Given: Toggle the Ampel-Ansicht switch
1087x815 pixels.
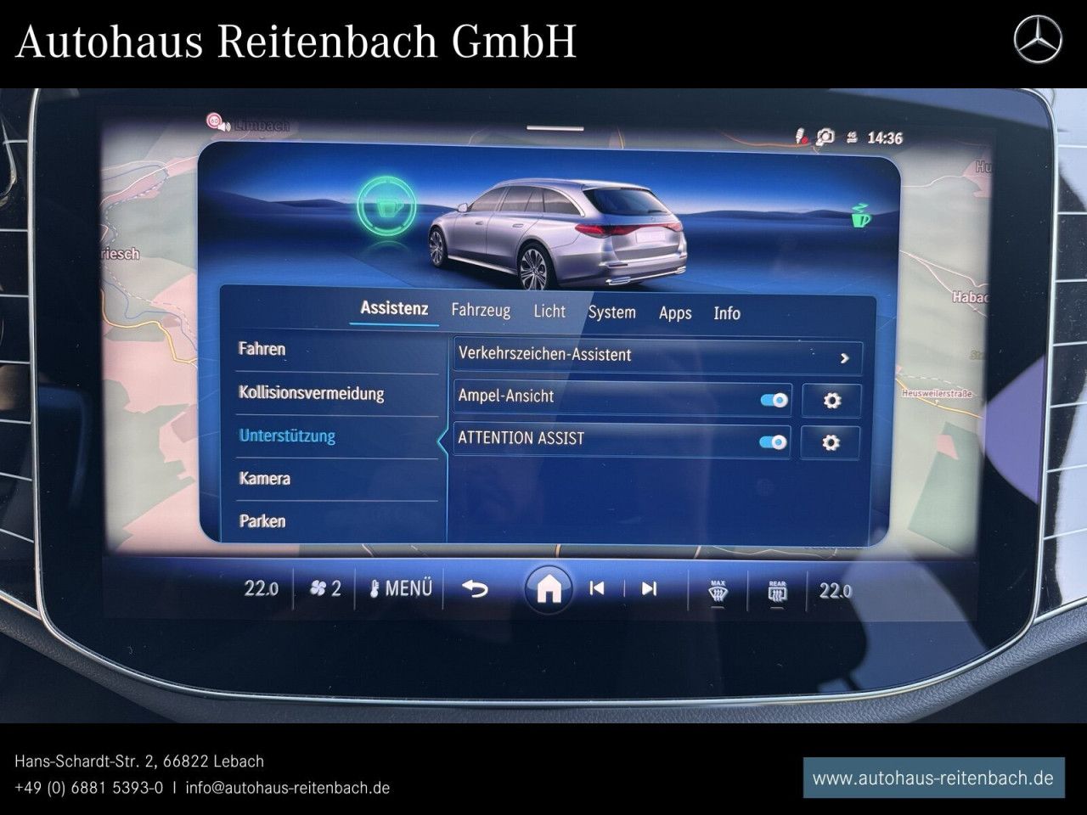Looking at the screenshot, I should (x=774, y=400).
